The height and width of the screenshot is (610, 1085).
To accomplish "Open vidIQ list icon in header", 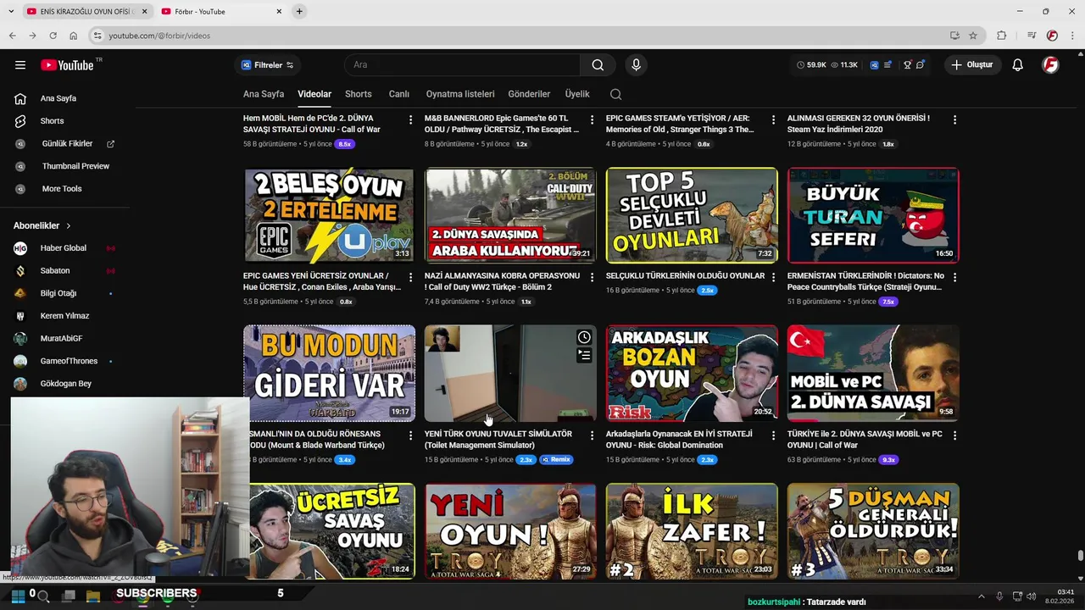I will click(887, 65).
